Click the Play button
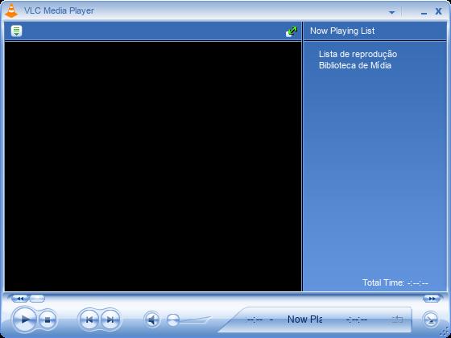Viewport: 451px width, 338px height. (x=25, y=319)
